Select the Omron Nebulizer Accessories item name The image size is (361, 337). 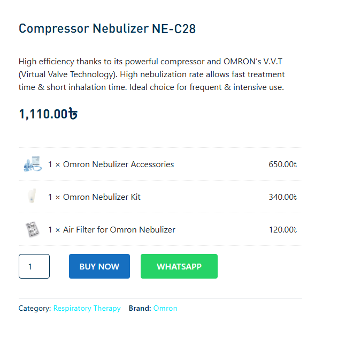click(x=118, y=164)
